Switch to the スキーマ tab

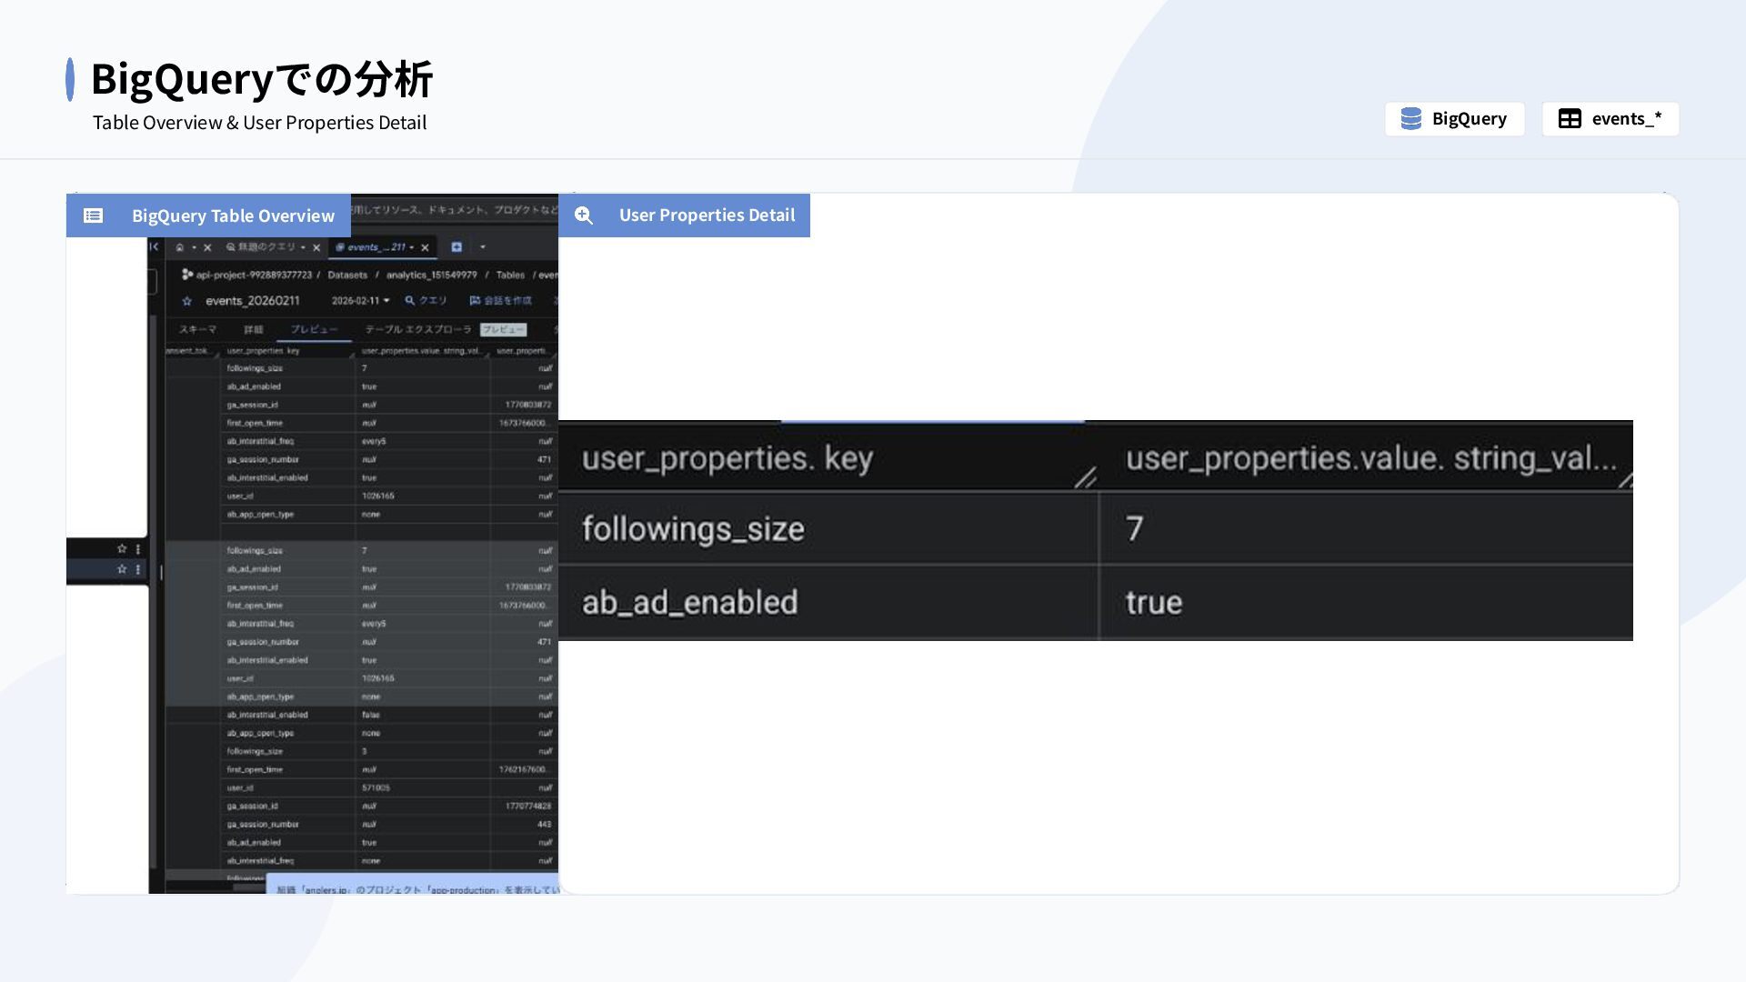click(x=197, y=329)
